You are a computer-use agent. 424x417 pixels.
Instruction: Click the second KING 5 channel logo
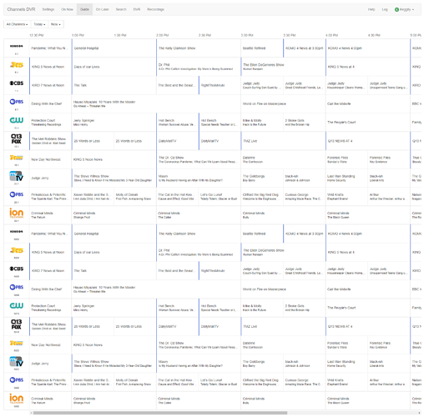[x=17, y=250]
